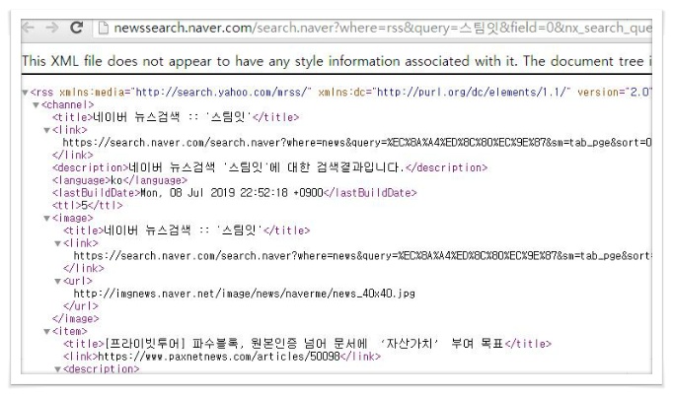Click the page document icon in address bar
This screenshot has width=673, height=394.
click(x=104, y=29)
